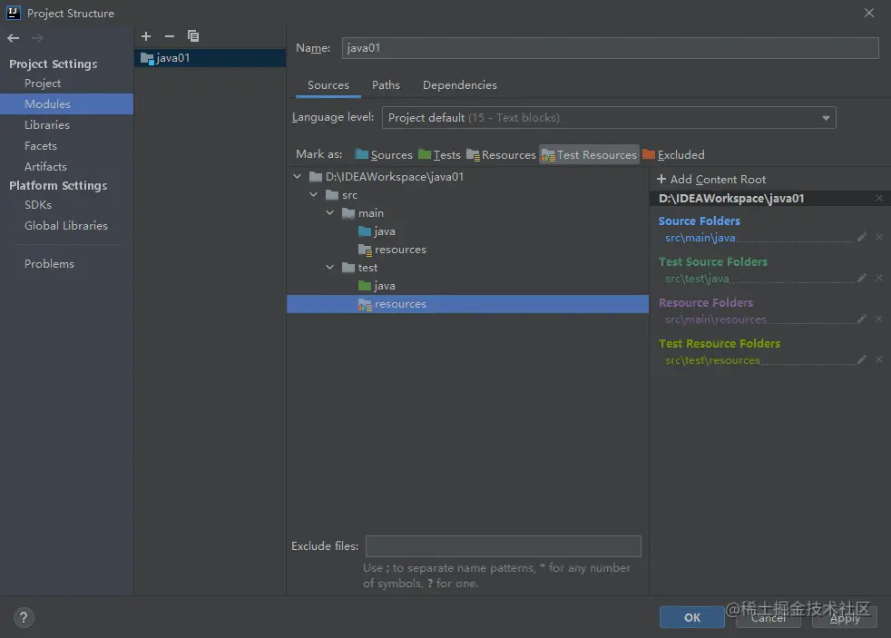Click the Copy module icon
Screen dimensions: 891x638
(x=193, y=36)
